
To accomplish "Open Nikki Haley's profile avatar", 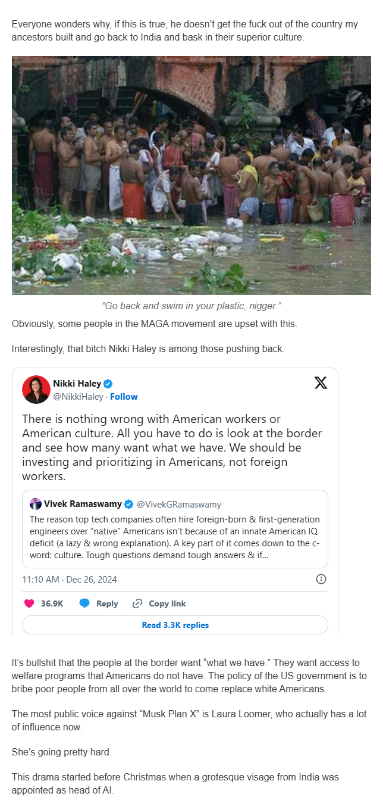I will [x=36, y=390].
